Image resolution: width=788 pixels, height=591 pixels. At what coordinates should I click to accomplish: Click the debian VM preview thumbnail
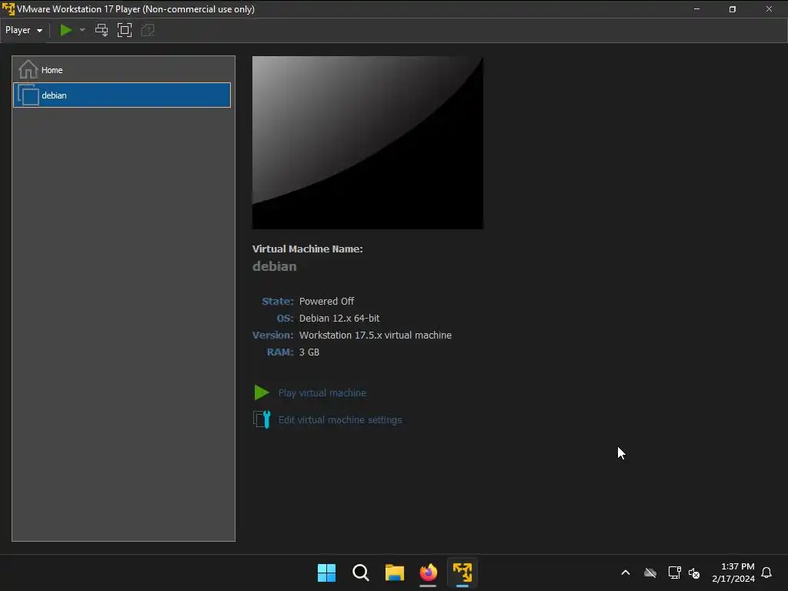[x=367, y=142]
